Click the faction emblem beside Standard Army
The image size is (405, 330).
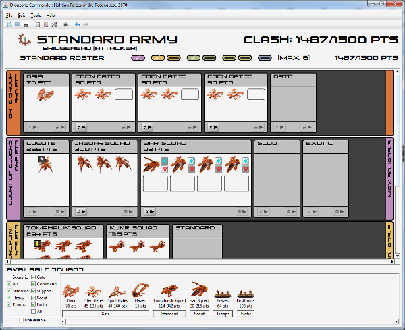(24, 40)
